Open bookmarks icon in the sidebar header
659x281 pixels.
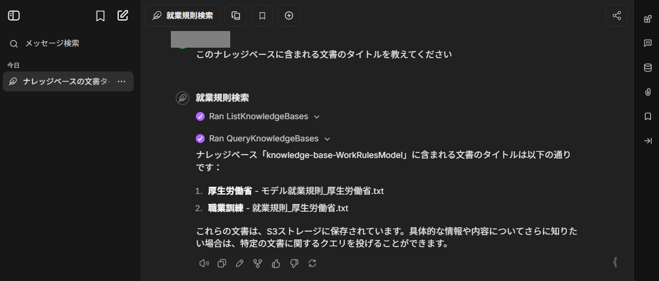[x=100, y=16]
